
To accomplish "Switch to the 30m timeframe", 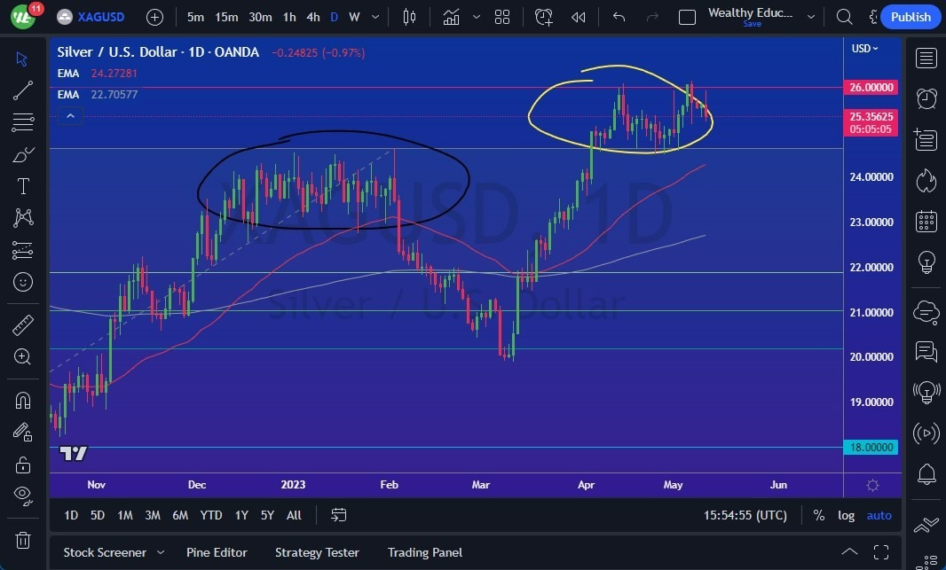I will coord(260,17).
